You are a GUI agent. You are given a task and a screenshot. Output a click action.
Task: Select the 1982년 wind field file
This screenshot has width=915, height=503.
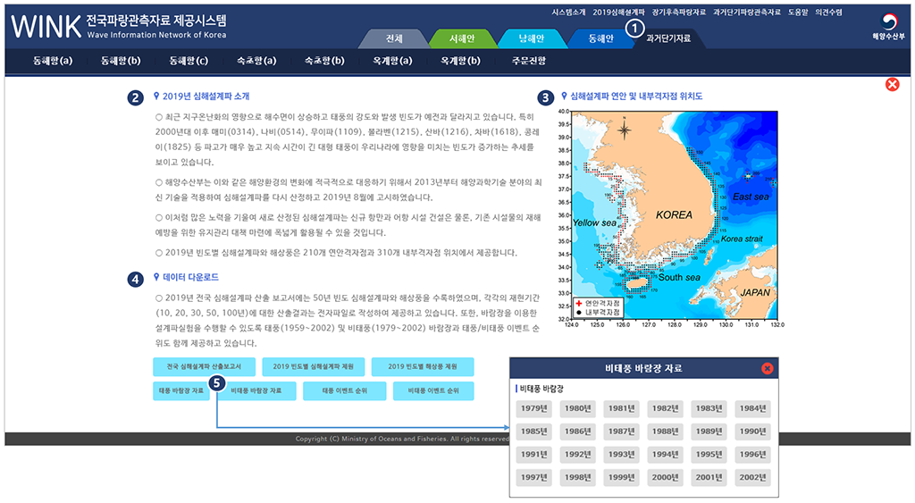tap(665, 408)
